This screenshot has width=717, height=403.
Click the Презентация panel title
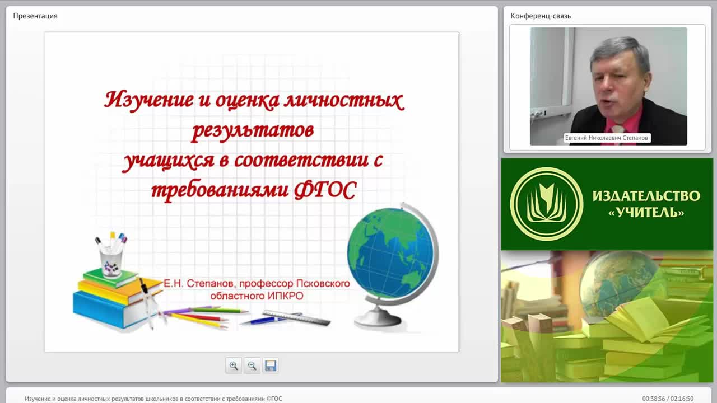click(35, 16)
